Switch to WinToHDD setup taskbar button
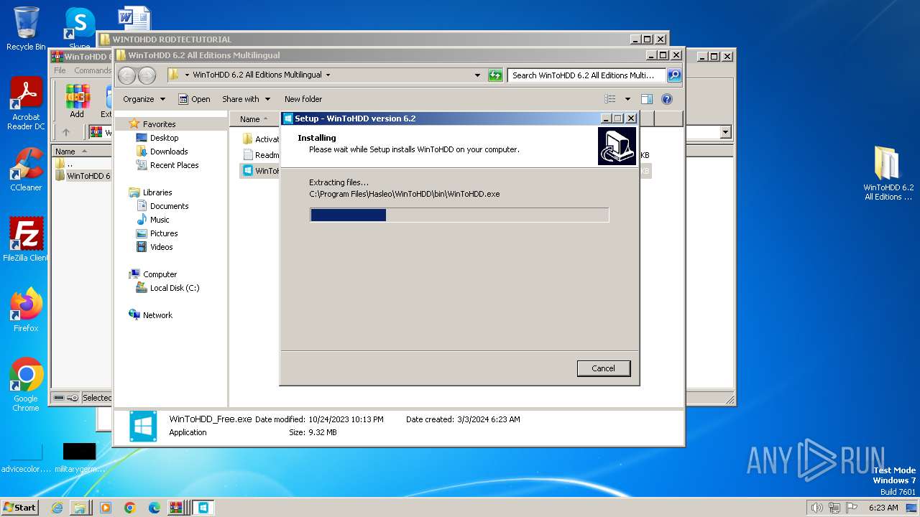 coord(203,508)
